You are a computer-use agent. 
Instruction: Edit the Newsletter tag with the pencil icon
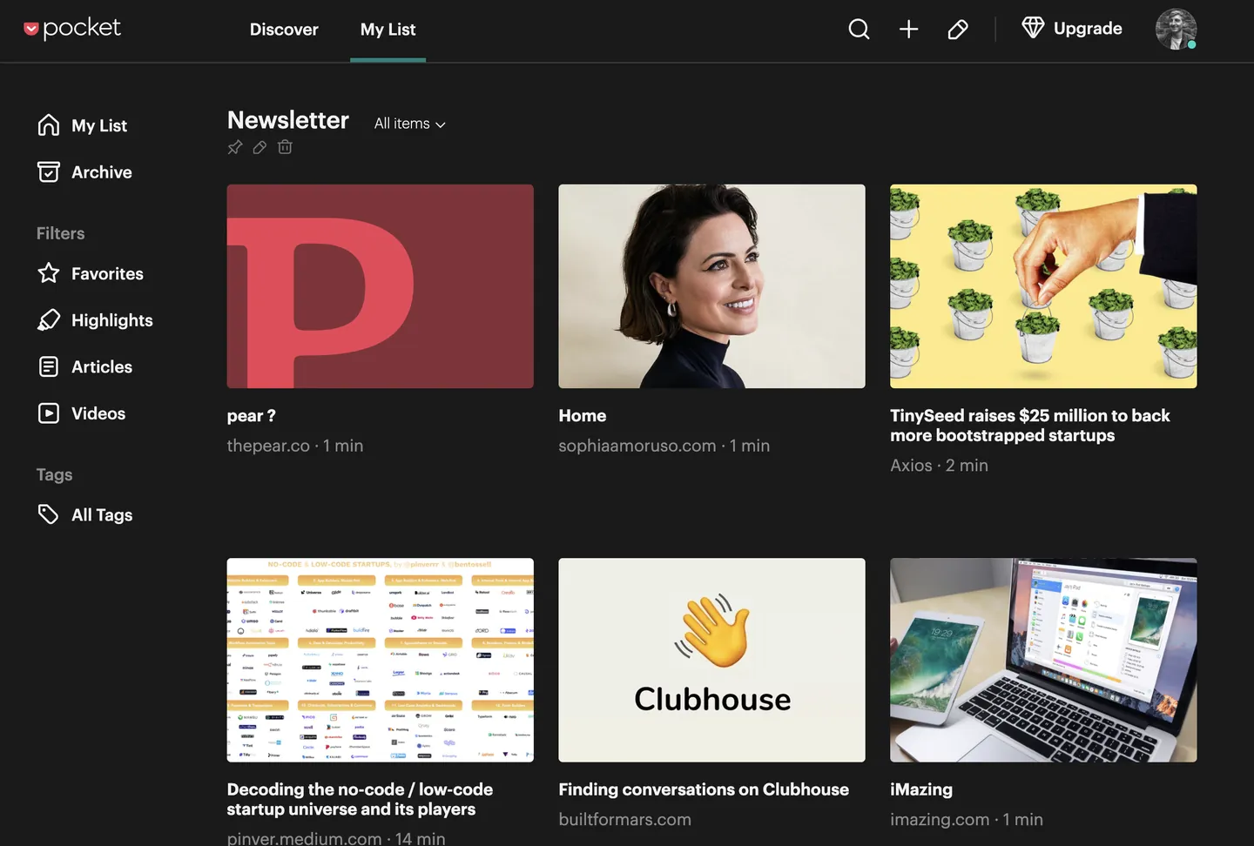click(x=260, y=147)
